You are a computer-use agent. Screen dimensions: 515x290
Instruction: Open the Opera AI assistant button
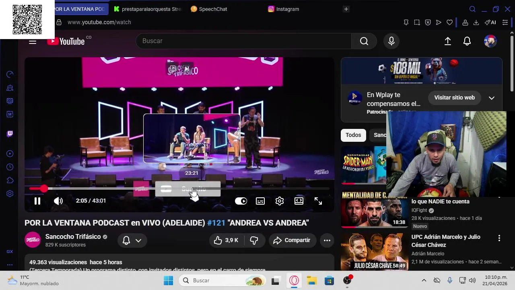click(490, 23)
